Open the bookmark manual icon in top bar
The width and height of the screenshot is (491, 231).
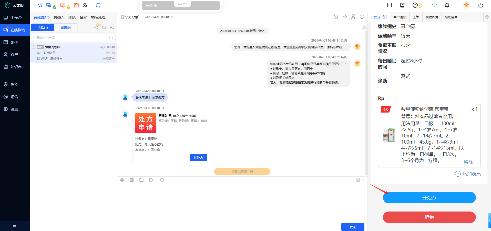[x=402, y=5]
